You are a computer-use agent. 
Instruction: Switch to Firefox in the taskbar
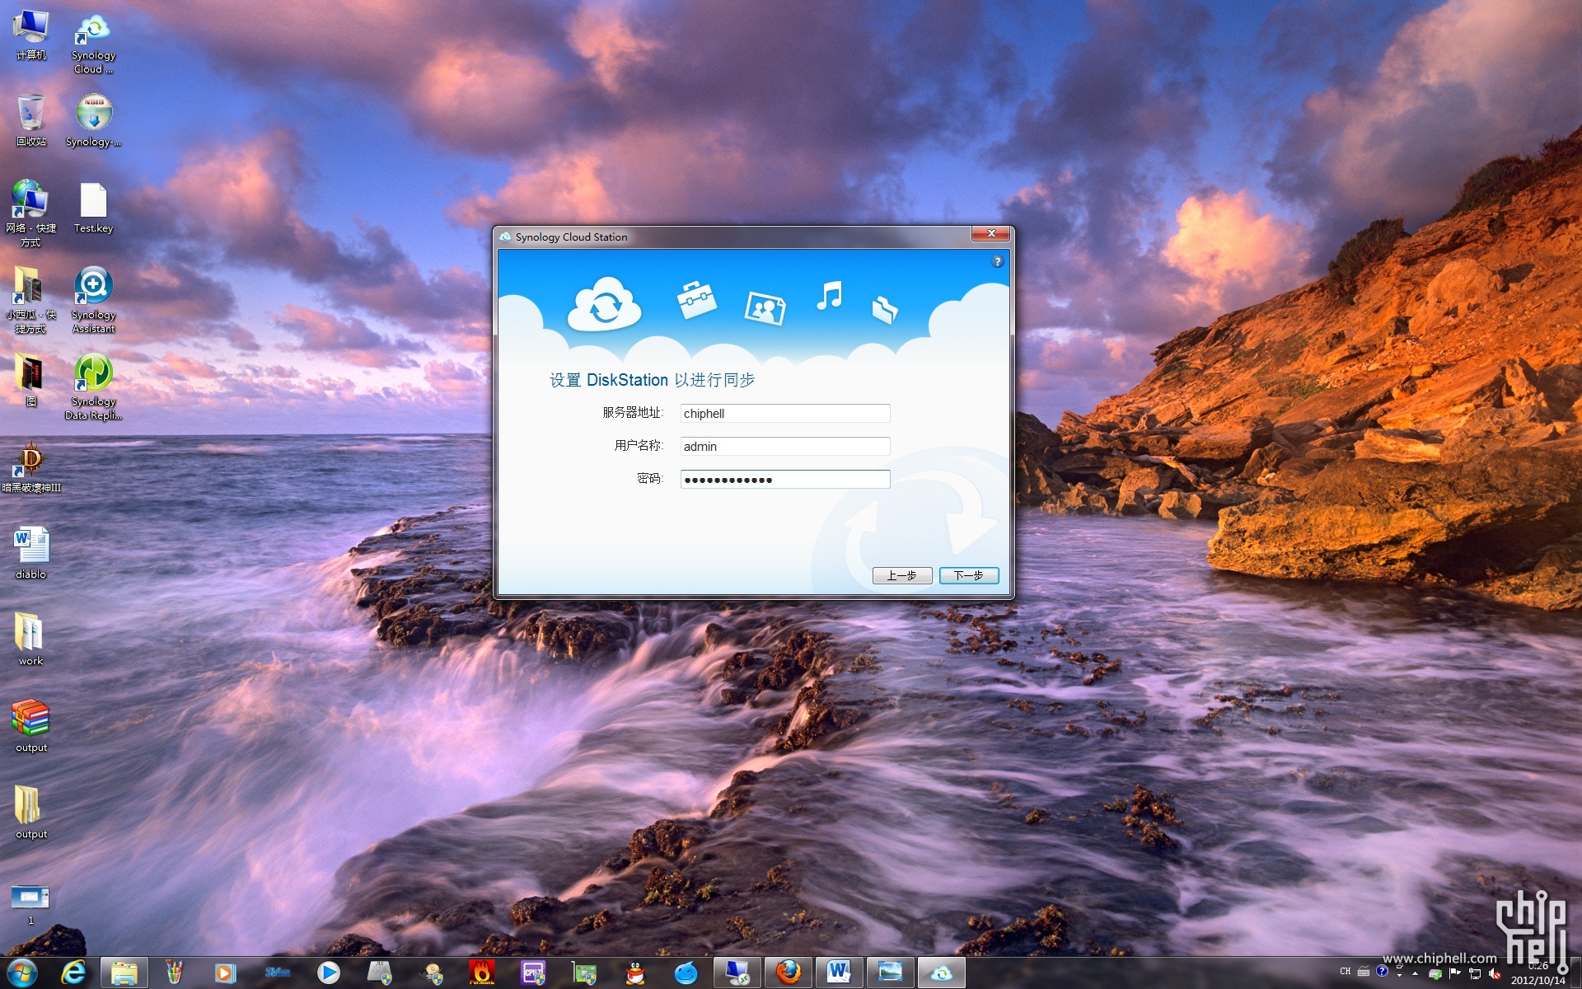[789, 973]
